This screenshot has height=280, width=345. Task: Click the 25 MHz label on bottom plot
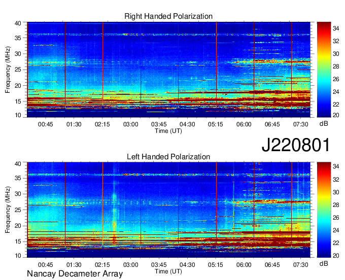18,210
